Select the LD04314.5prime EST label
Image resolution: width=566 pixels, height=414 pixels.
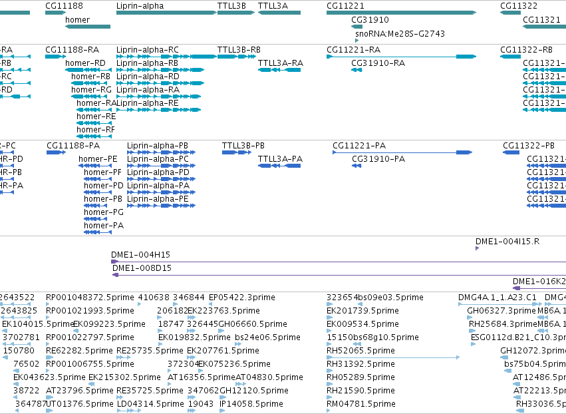(150, 404)
